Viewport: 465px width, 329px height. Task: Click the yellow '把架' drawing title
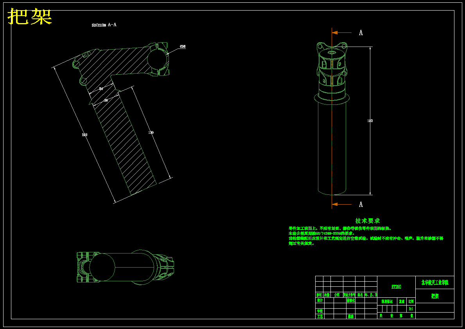[x=30, y=16]
